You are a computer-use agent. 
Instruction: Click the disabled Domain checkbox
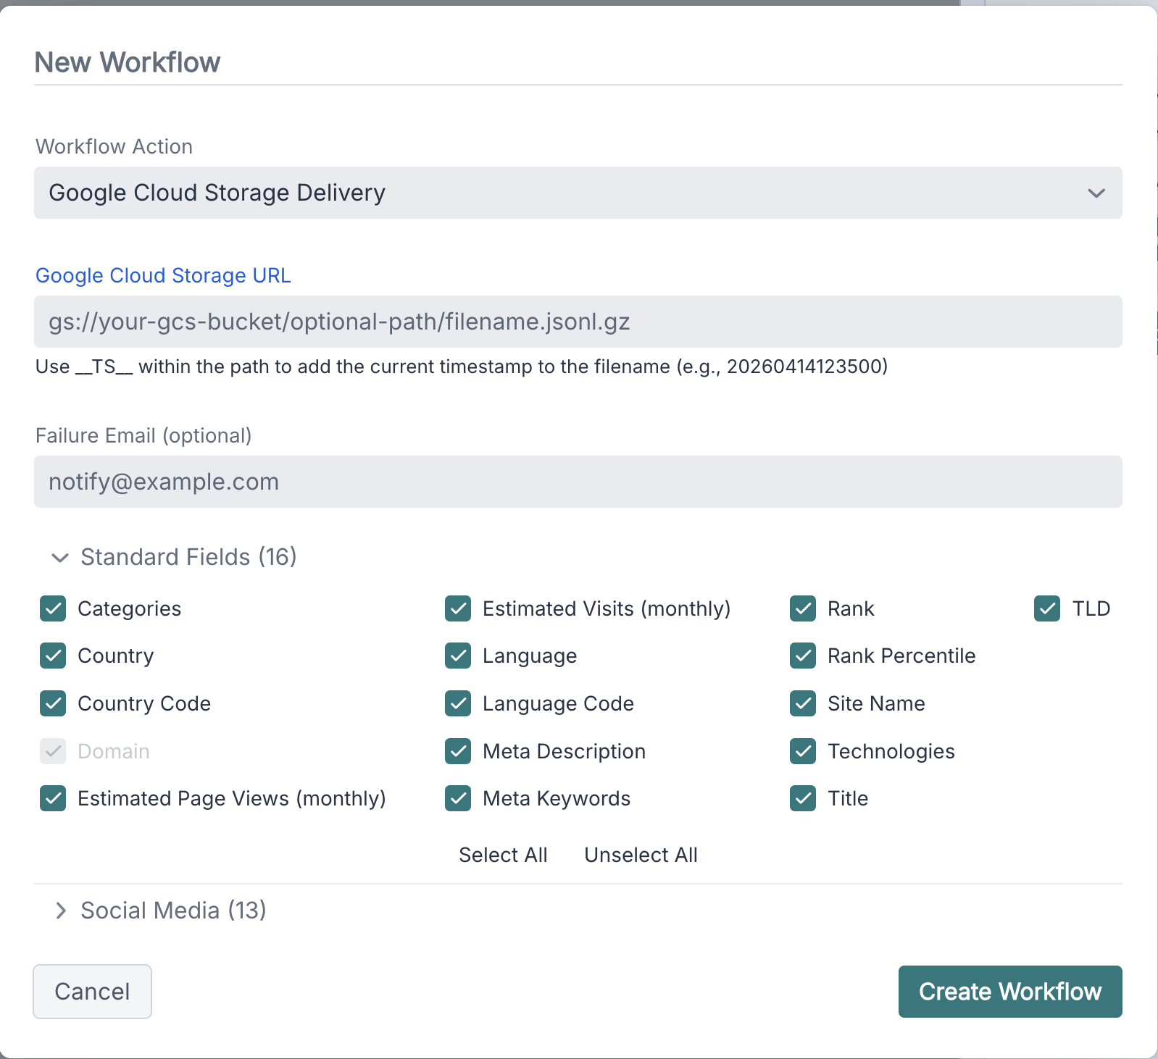[x=53, y=751]
